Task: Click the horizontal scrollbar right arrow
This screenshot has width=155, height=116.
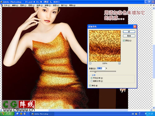Action: tap(151, 110)
